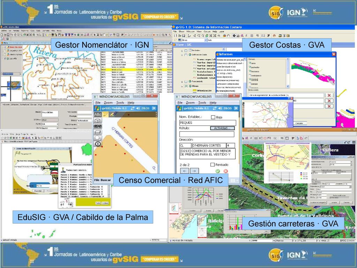357x268 pixels.
Task: Collapse the second layer group in SIC view
Action: coord(182,55)
